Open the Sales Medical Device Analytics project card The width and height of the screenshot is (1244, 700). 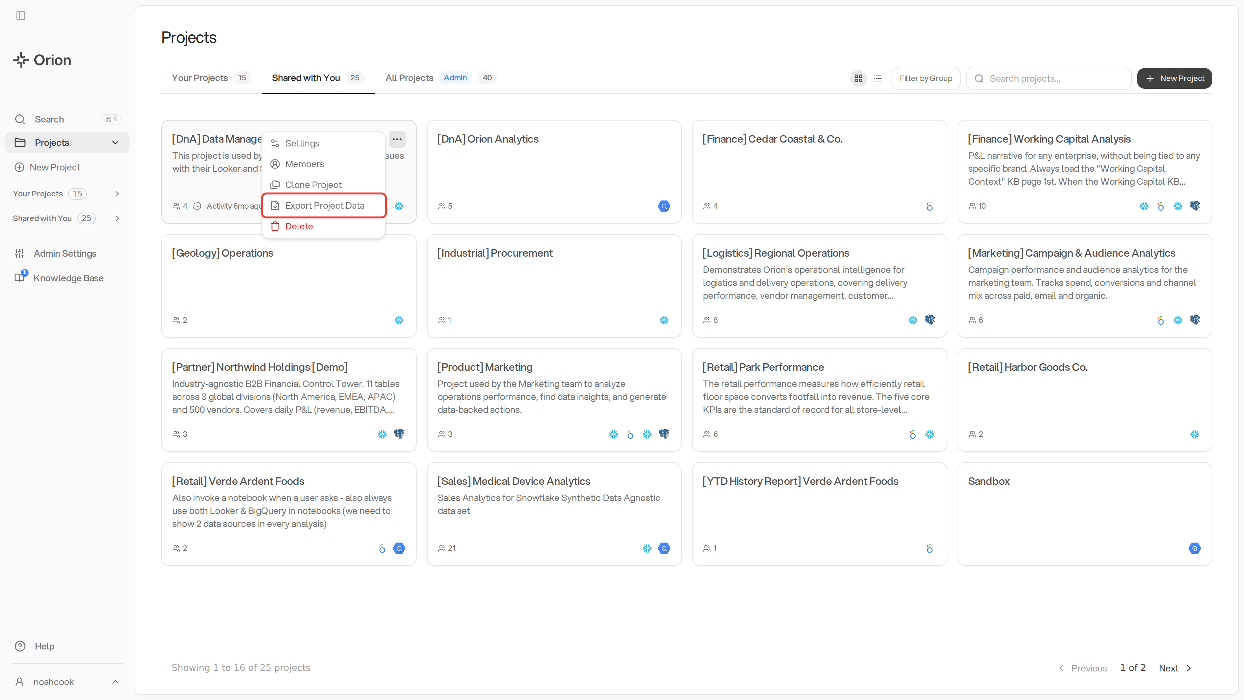pos(554,514)
